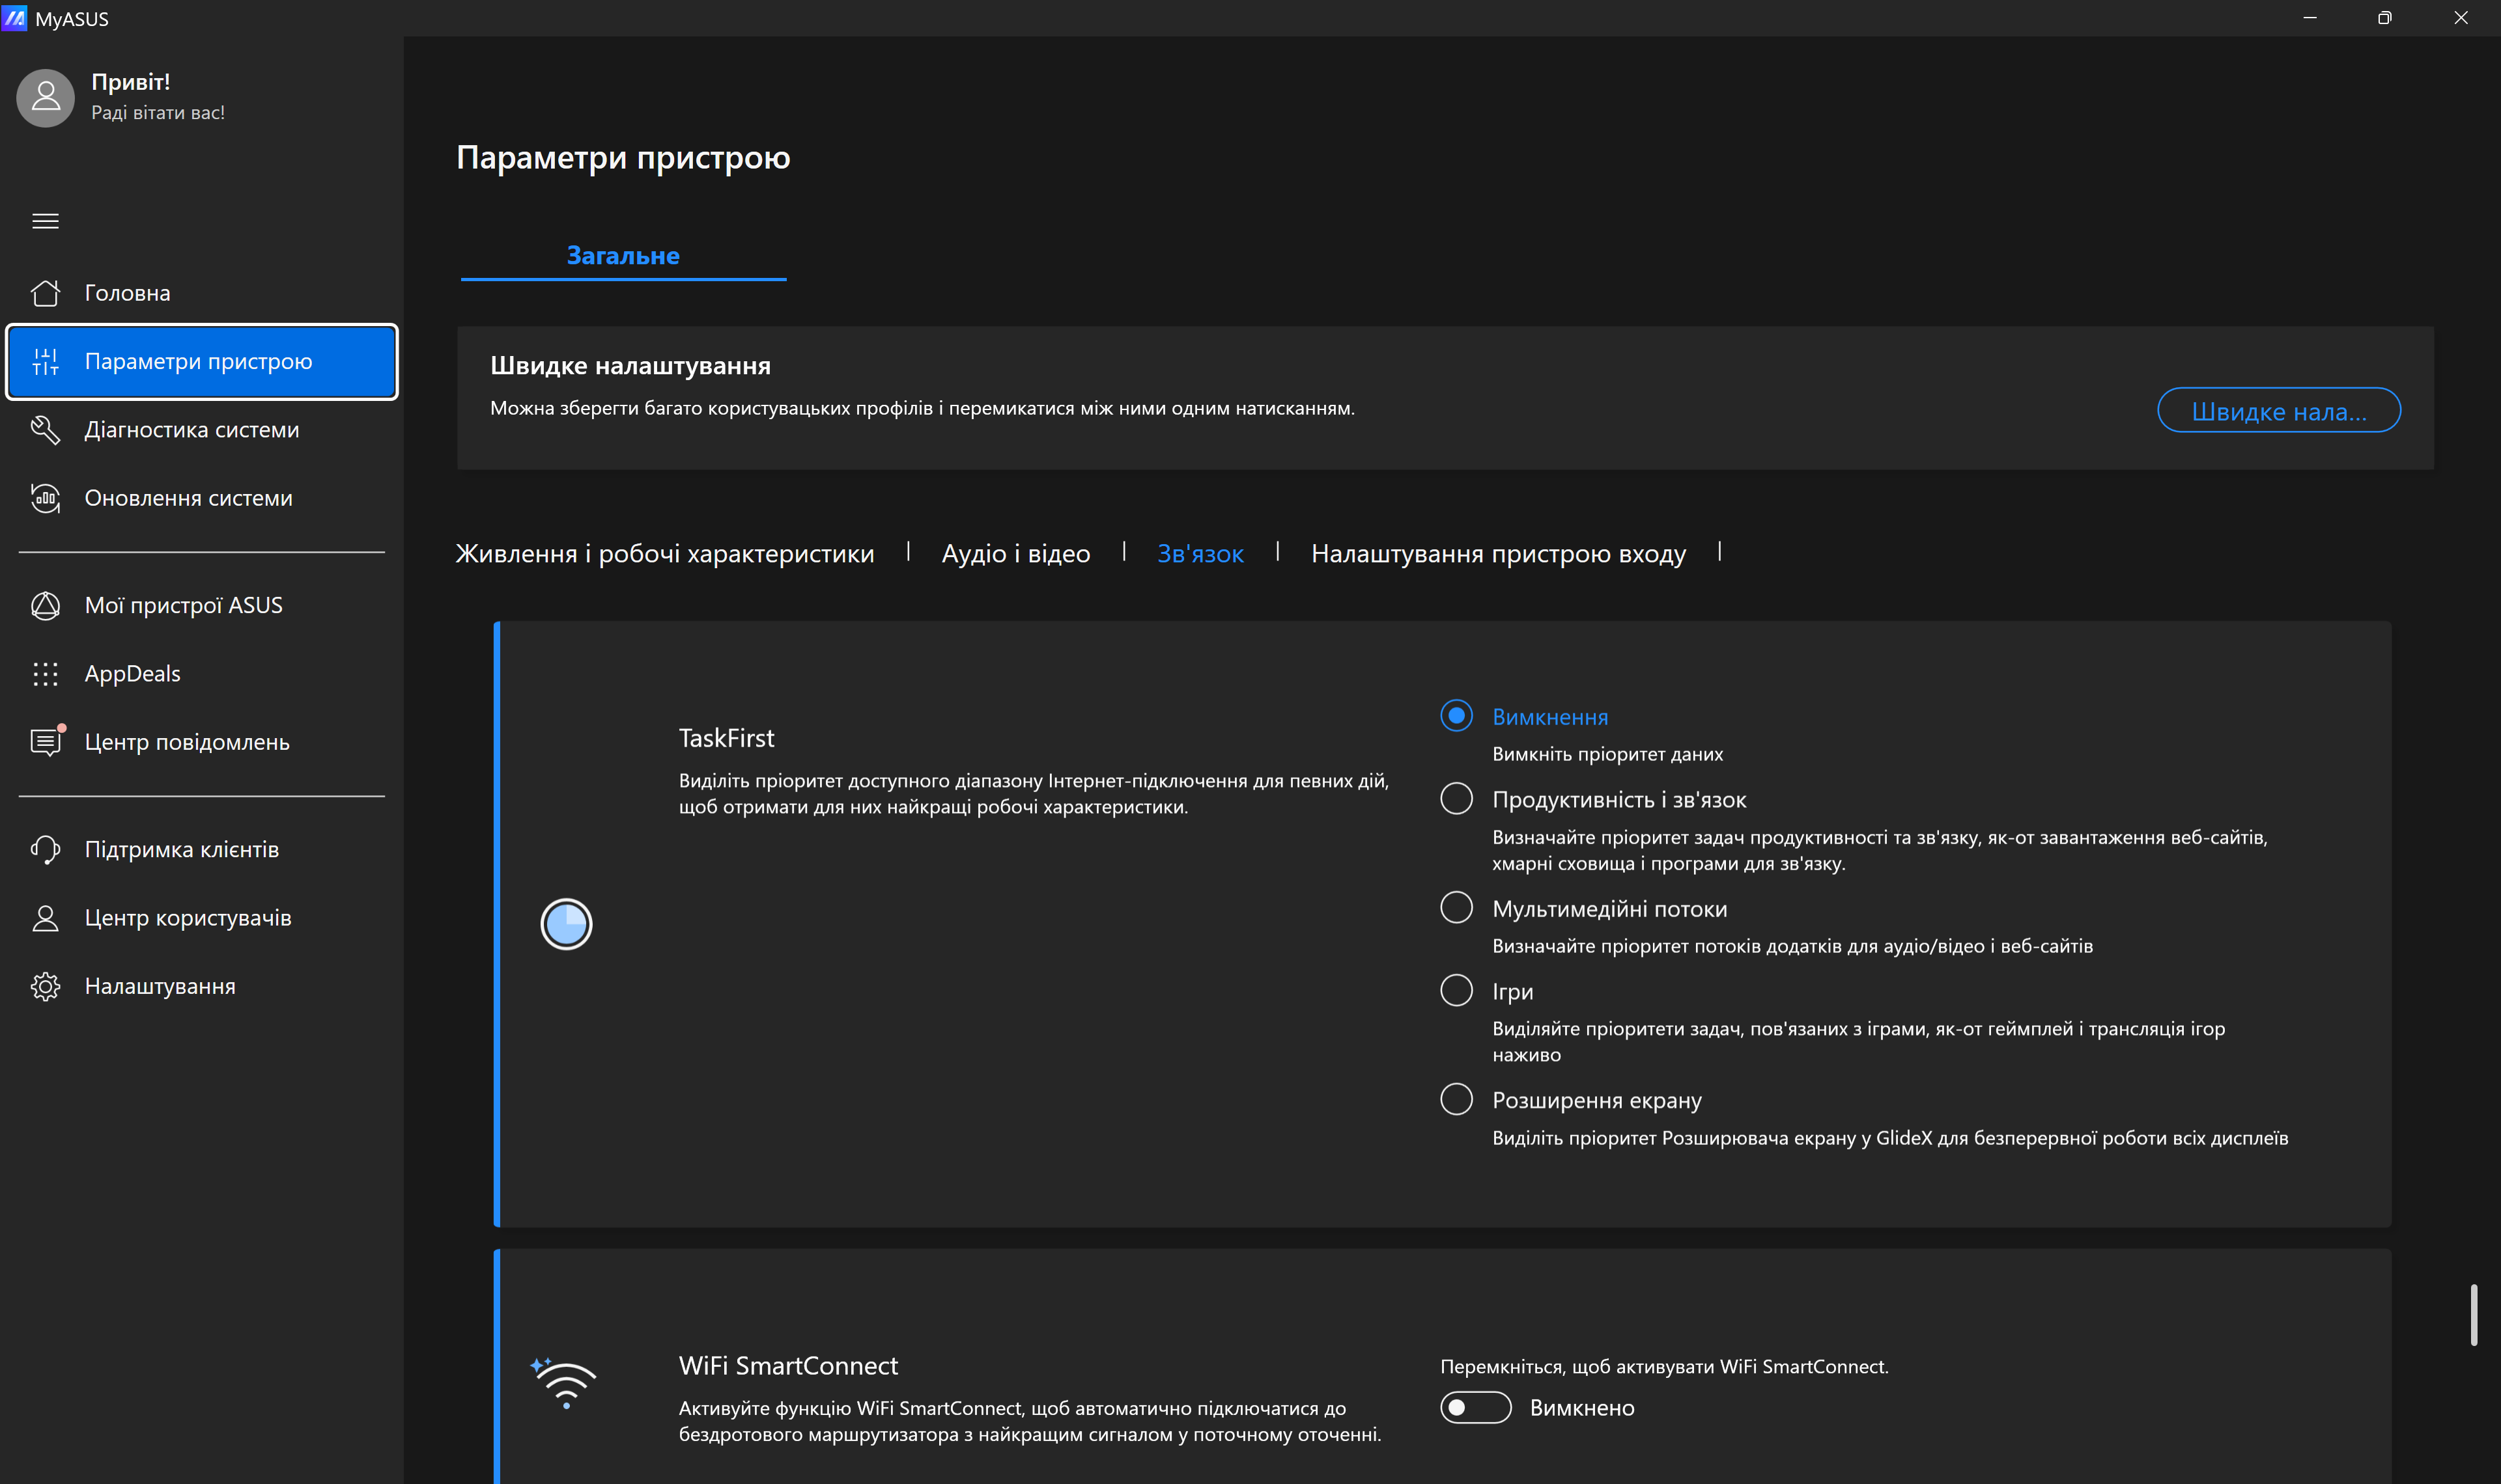
Task: Click the Швидке нала... button
Action: click(2278, 411)
